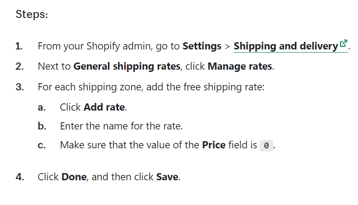This screenshot has height=205, width=358.
Task: Click the bold word Price
Action: pos(214,145)
